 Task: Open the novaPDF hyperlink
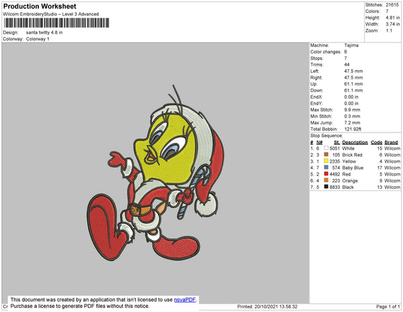[185, 300]
